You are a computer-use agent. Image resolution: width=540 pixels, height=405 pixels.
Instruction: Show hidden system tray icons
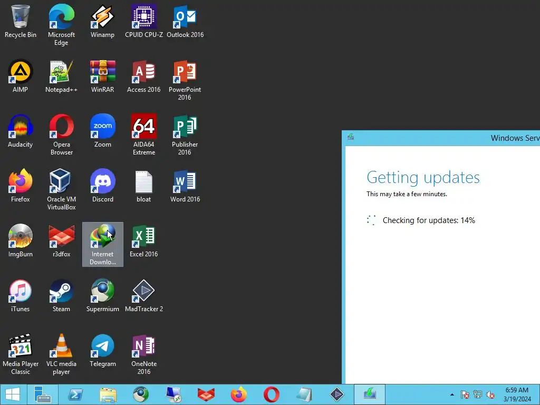pyautogui.click(x=452, y=394)
